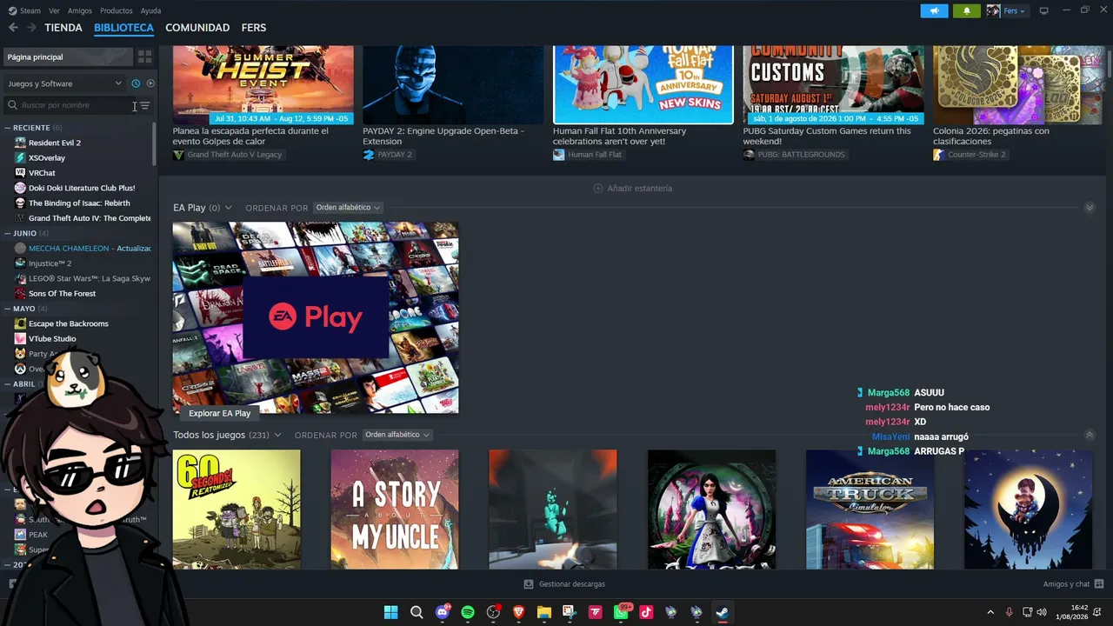Screen dimensions: 1113x626
Task: Select Doki Doki Literature Club Plus! in sidebar
Action: click(x=82, y=188)
